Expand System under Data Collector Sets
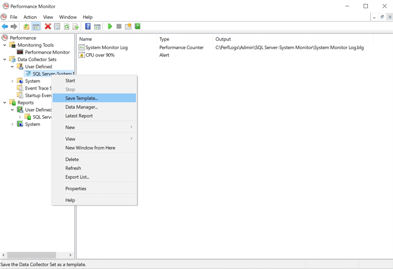 point(12,81)
